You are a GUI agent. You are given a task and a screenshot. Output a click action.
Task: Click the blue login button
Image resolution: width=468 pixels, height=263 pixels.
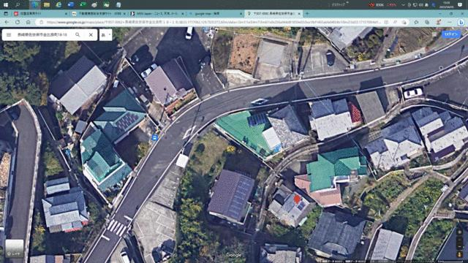[x=451, y=34]
